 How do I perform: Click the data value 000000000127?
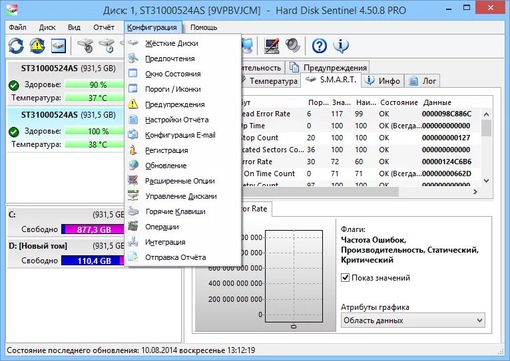[446, 138]
